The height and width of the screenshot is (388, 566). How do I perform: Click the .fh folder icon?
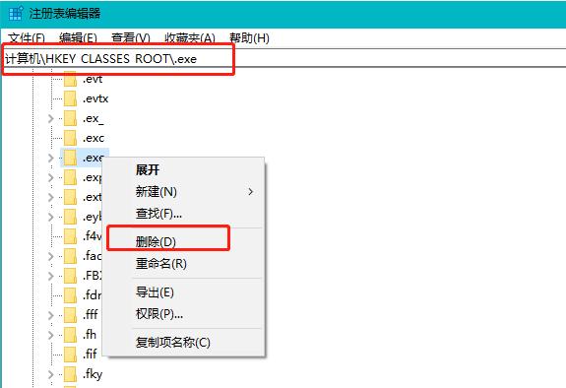tap(70, 335)
